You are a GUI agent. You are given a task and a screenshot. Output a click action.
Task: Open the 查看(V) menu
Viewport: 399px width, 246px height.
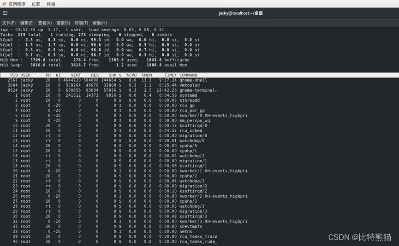tap(45, 23)
